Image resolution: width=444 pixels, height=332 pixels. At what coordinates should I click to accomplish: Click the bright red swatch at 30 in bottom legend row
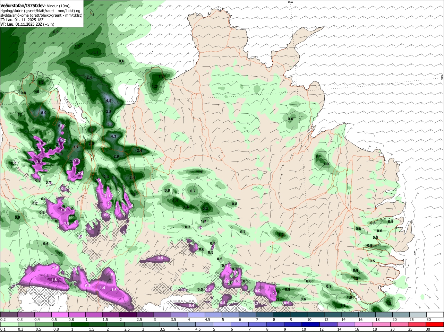point(435,324)
